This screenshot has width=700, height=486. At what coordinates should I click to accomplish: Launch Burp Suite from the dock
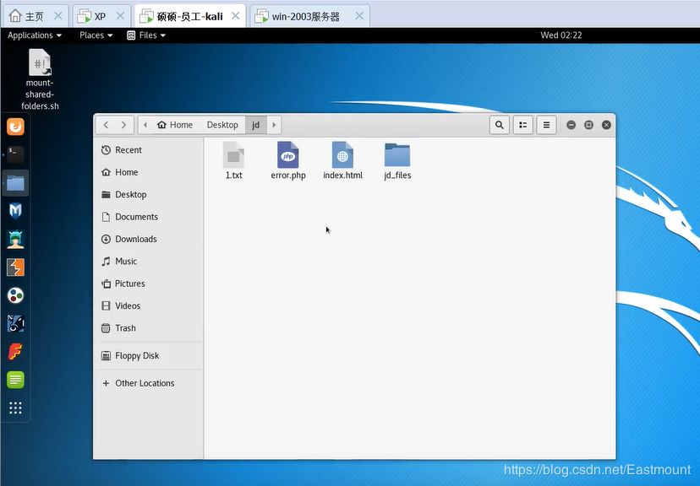click(15, 267)
